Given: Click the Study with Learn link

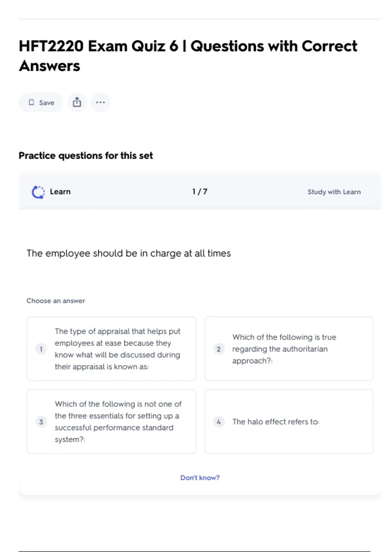Looking at the screenshot, I should tap(334, 192).
